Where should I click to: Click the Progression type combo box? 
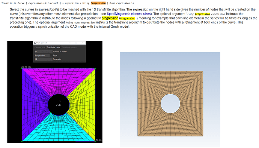tap(43, 55)
